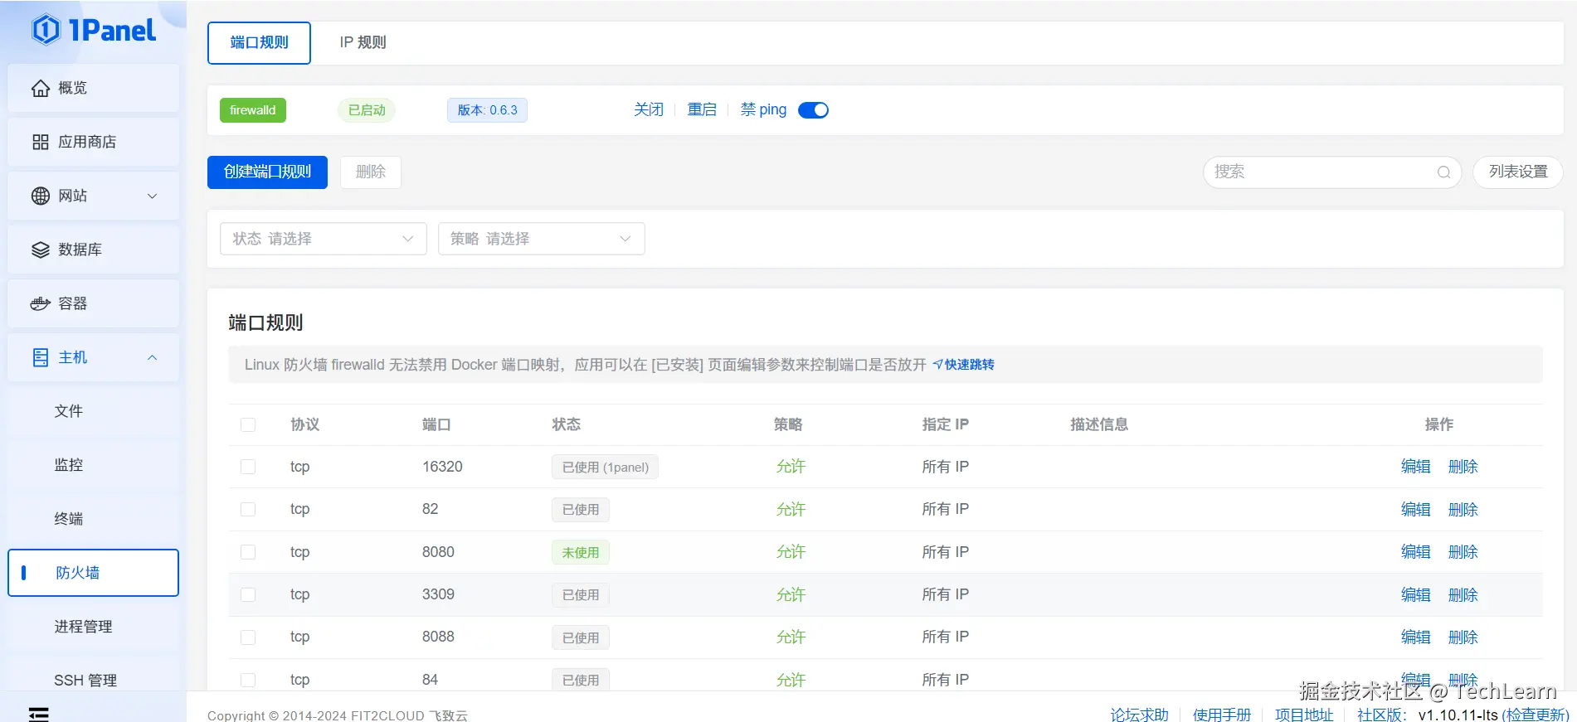1577x722 pixels.
Task: Click the home icon next to 概览
Action: (x=41, y=88)
